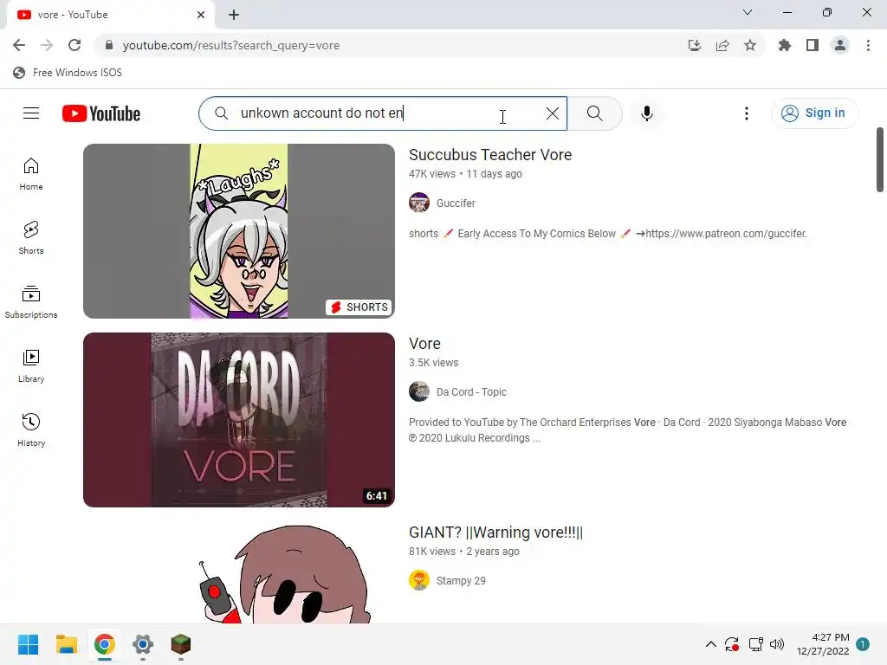Share this page using the share icon

tap(722, 45)
